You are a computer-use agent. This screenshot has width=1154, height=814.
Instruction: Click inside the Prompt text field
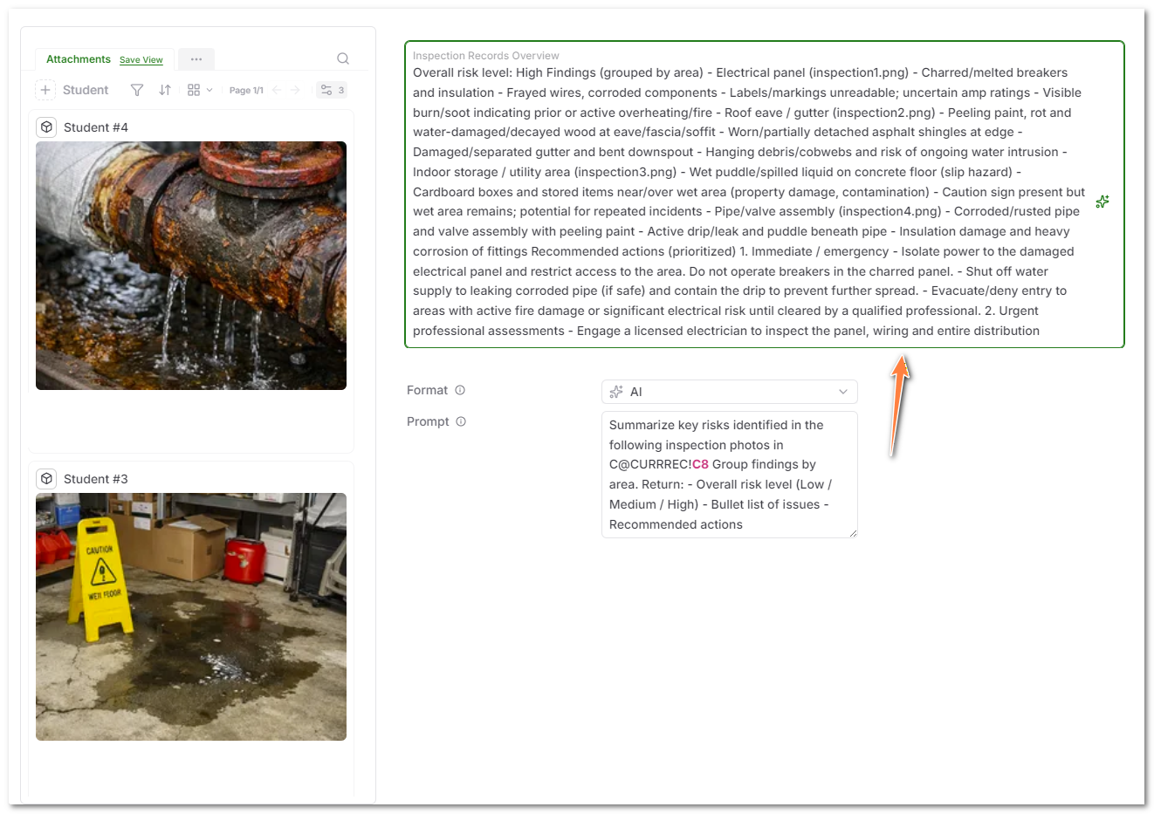(x=729, y=475)
